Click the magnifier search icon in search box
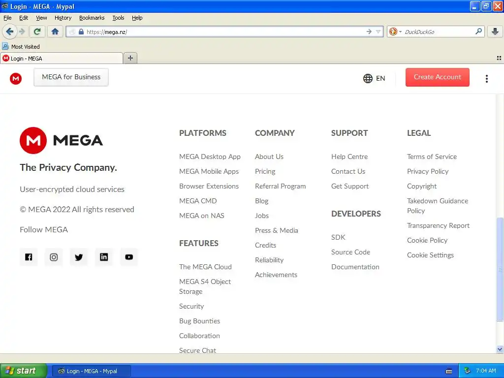Screen dimensions: 504x378 [x=478, y=31]
